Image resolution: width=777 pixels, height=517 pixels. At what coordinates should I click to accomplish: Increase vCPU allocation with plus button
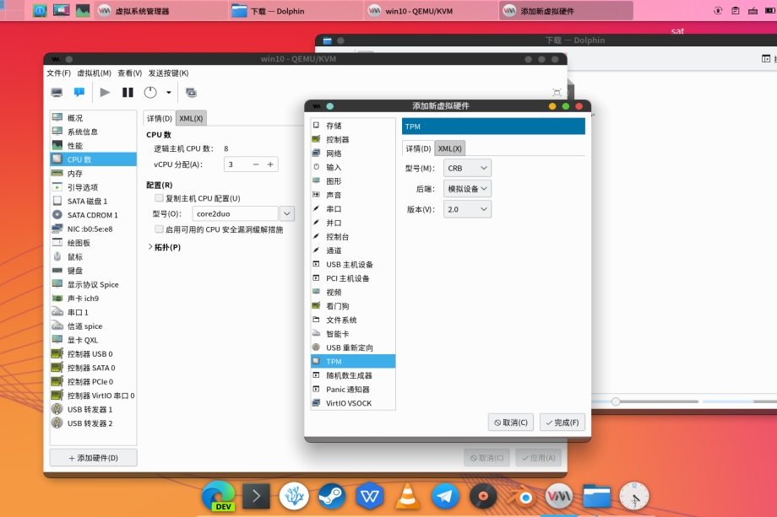270,164
